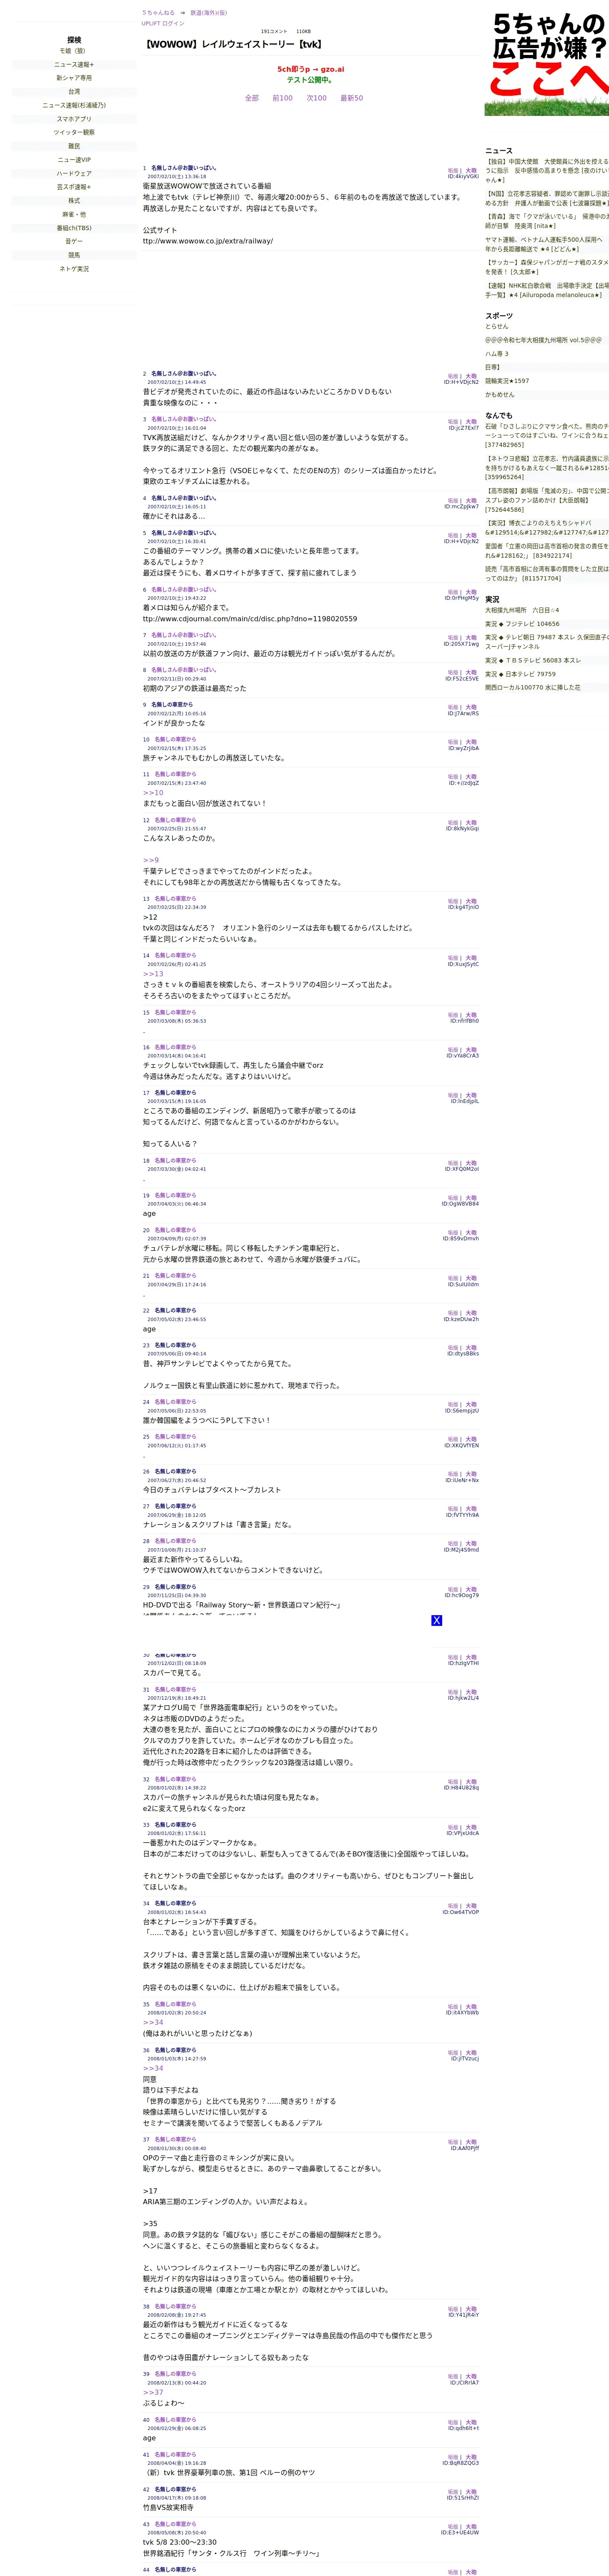Open the 難民 board in sidebar
Image resolution: width=609 pixels, height=2576 pixels.
click(74, 146)
